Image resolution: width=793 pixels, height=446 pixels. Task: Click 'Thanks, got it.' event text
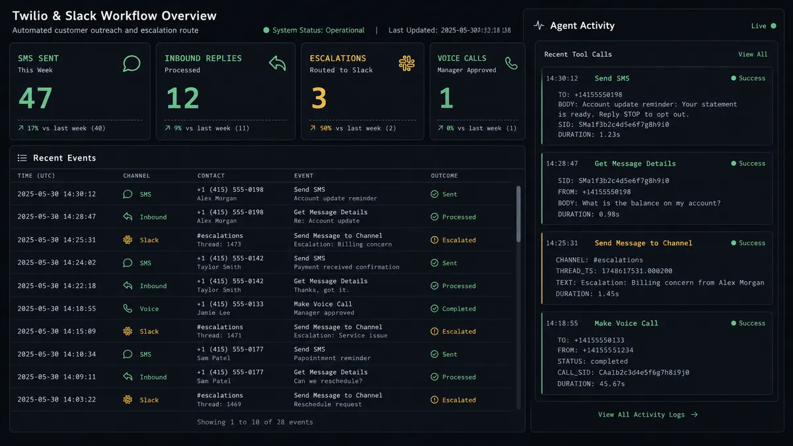pos(323,290)
